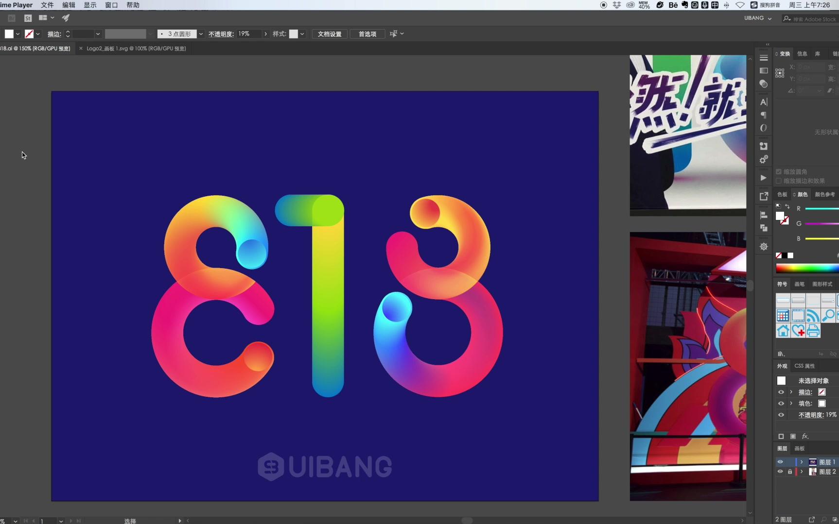Viewport: 839px width, 524px height.
Task: Toggle stroke attribute visibility in Appearance
Action: pos(781,392)
